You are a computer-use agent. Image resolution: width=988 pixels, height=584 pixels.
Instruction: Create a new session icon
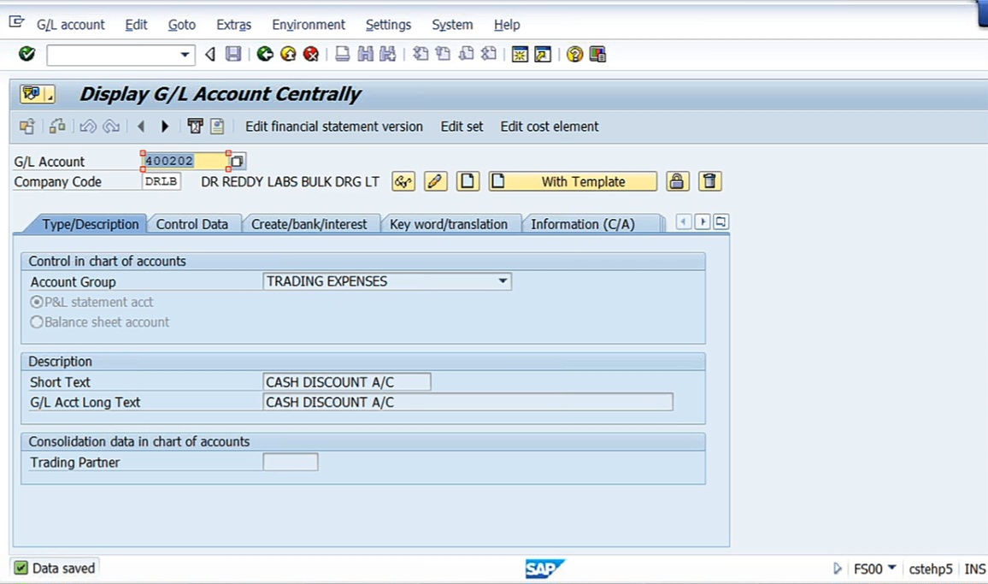(x=520, y=54)
